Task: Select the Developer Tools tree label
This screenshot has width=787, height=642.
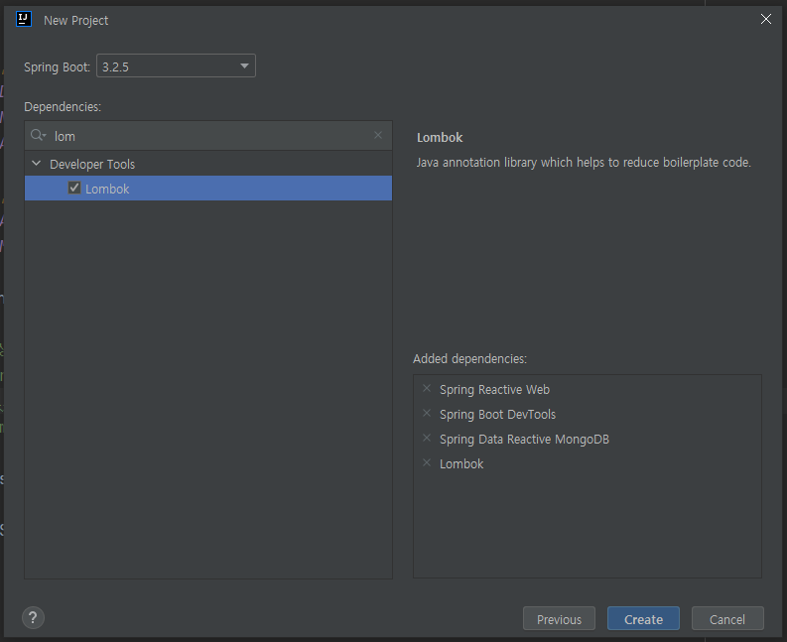Action: 92,164
